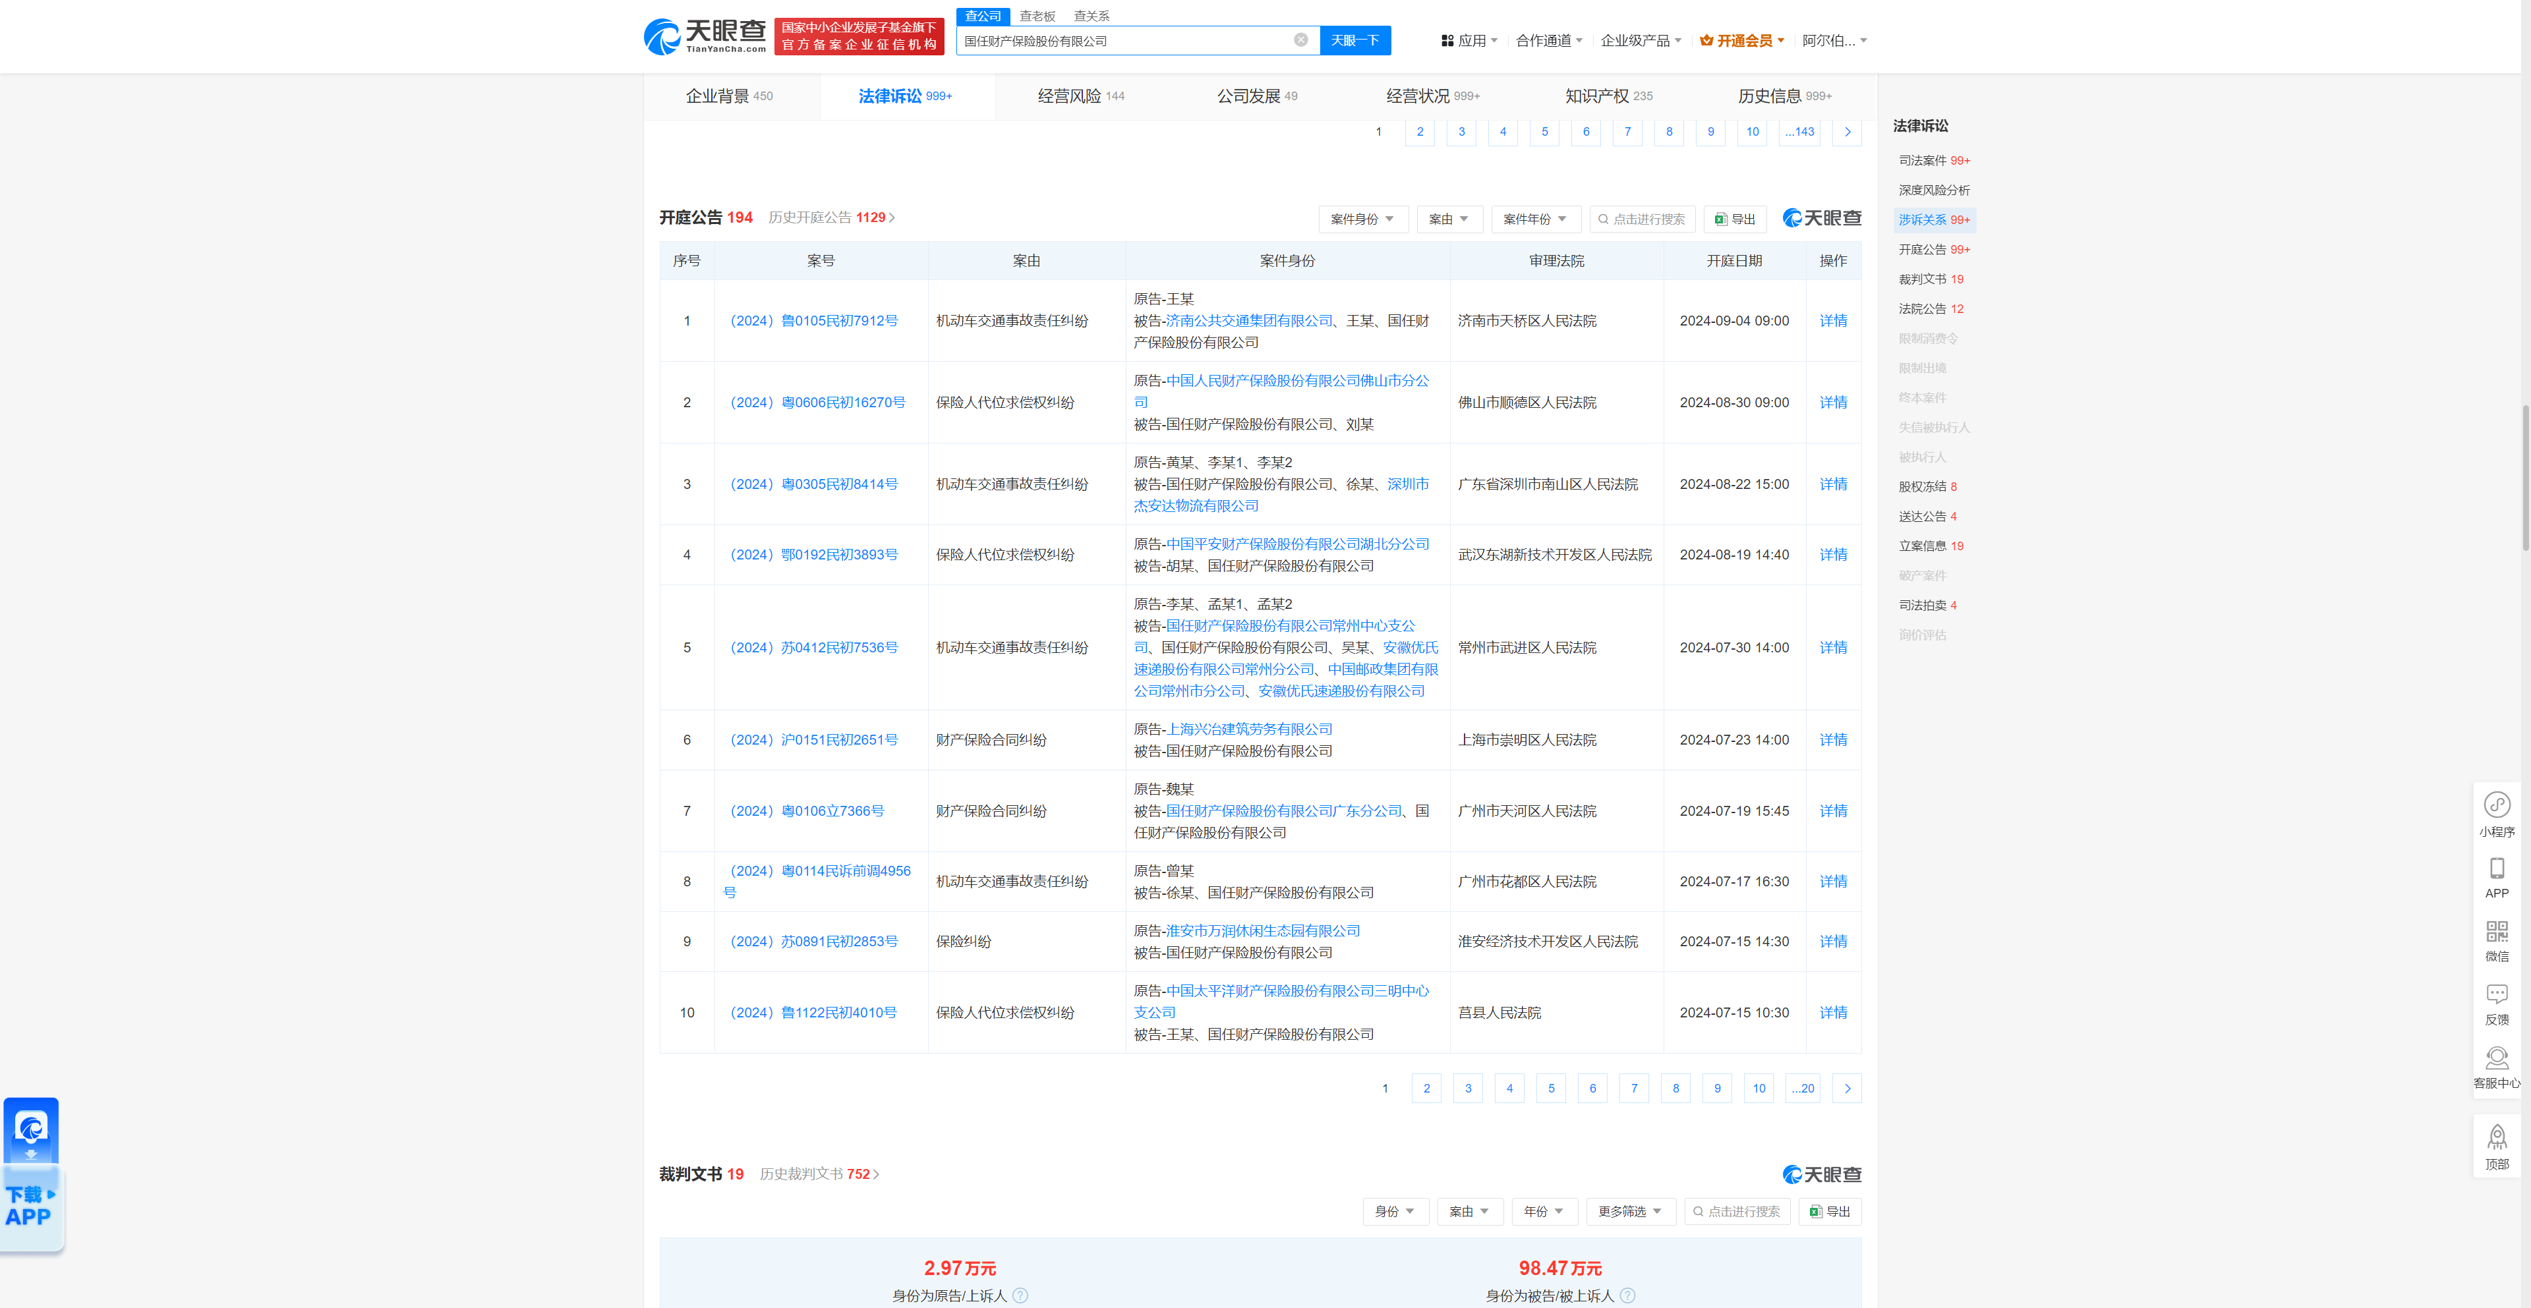Switch to the 历史信息 tab
This screenshot has width=2531, height=1308.
1784,96
